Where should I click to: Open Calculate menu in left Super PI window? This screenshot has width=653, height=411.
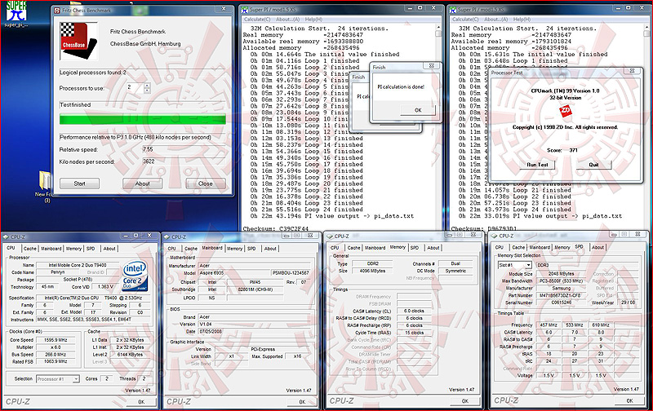point(257,19)
